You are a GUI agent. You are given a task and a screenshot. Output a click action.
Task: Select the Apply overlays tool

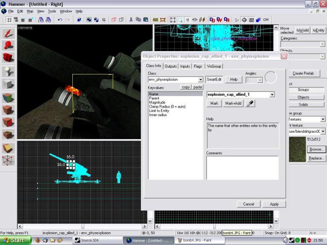[x=8, y=134]
